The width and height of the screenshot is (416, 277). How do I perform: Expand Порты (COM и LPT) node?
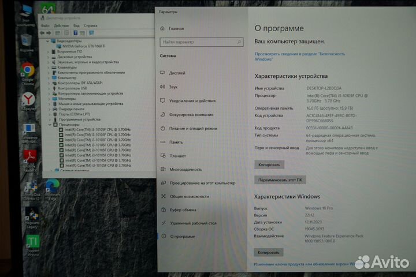(x=49, y=114)
